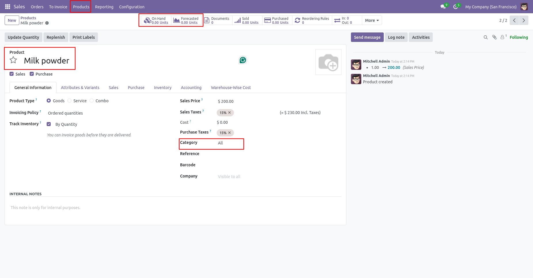The height and width of the screenshot is (278, 533).
Task: Click the New button
Action: [x=12, y=20]
